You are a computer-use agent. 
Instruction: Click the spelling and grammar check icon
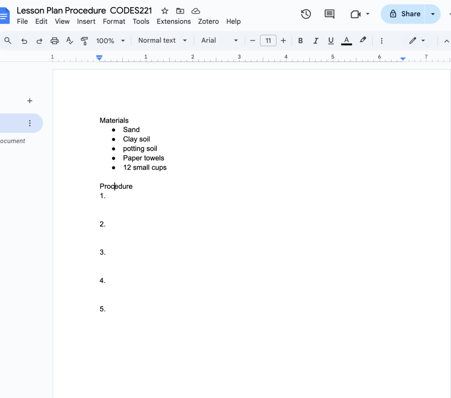point(70,41)
